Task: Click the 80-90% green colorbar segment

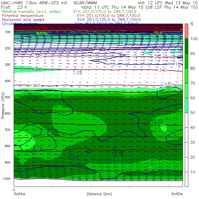Action: pos(186,61)
